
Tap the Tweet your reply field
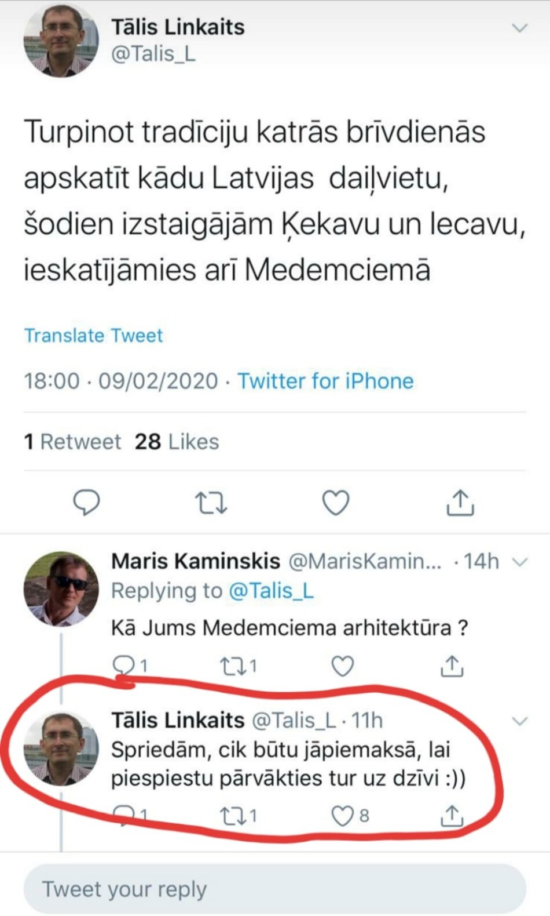click(x=274, y=889)
